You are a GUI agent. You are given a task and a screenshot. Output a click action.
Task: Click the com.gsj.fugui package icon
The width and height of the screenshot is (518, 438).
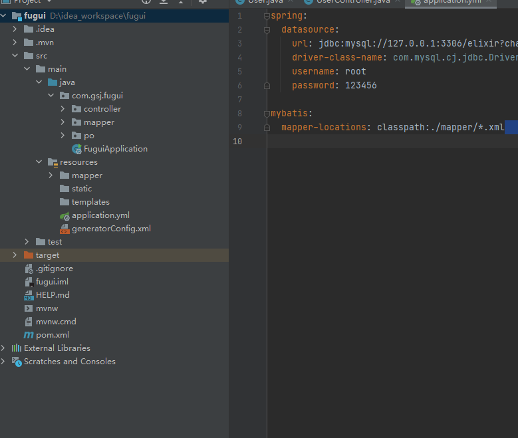click(x=65, y=96)
